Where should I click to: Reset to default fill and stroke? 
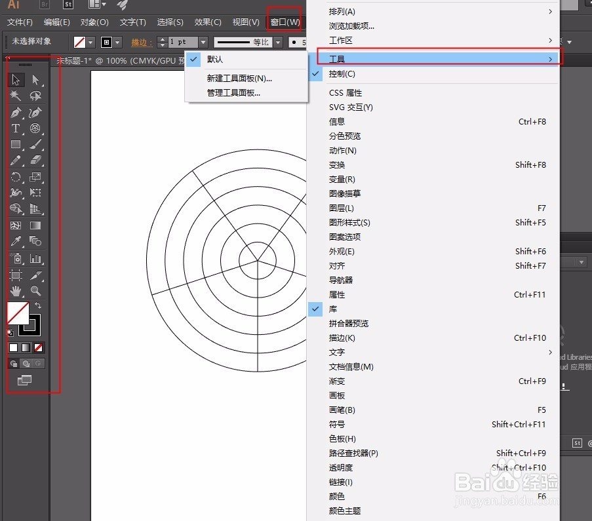click(10, 333)
